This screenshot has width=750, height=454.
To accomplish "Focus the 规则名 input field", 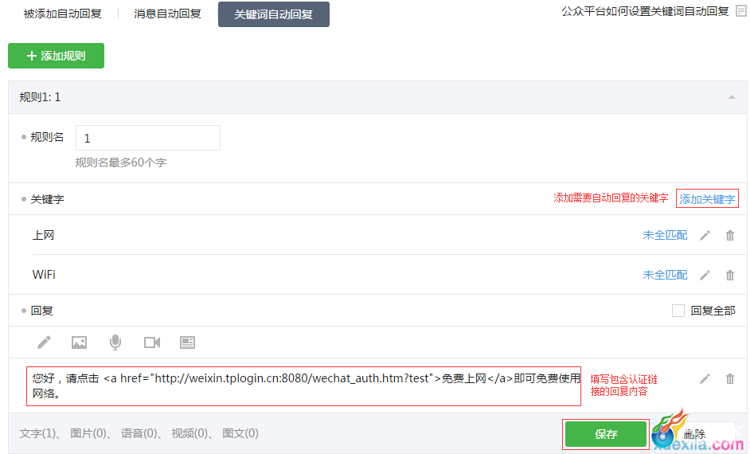I will point(148,138).
